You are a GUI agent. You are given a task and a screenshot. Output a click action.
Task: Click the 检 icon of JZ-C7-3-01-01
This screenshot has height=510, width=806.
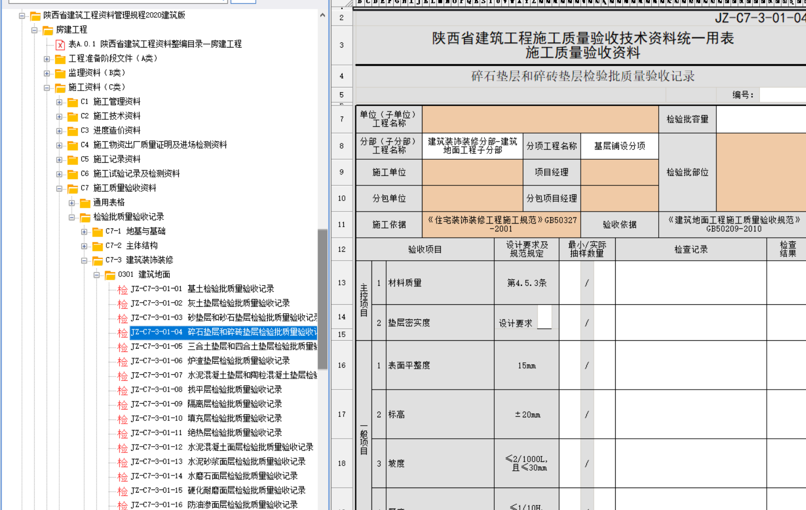coord(123,290)
